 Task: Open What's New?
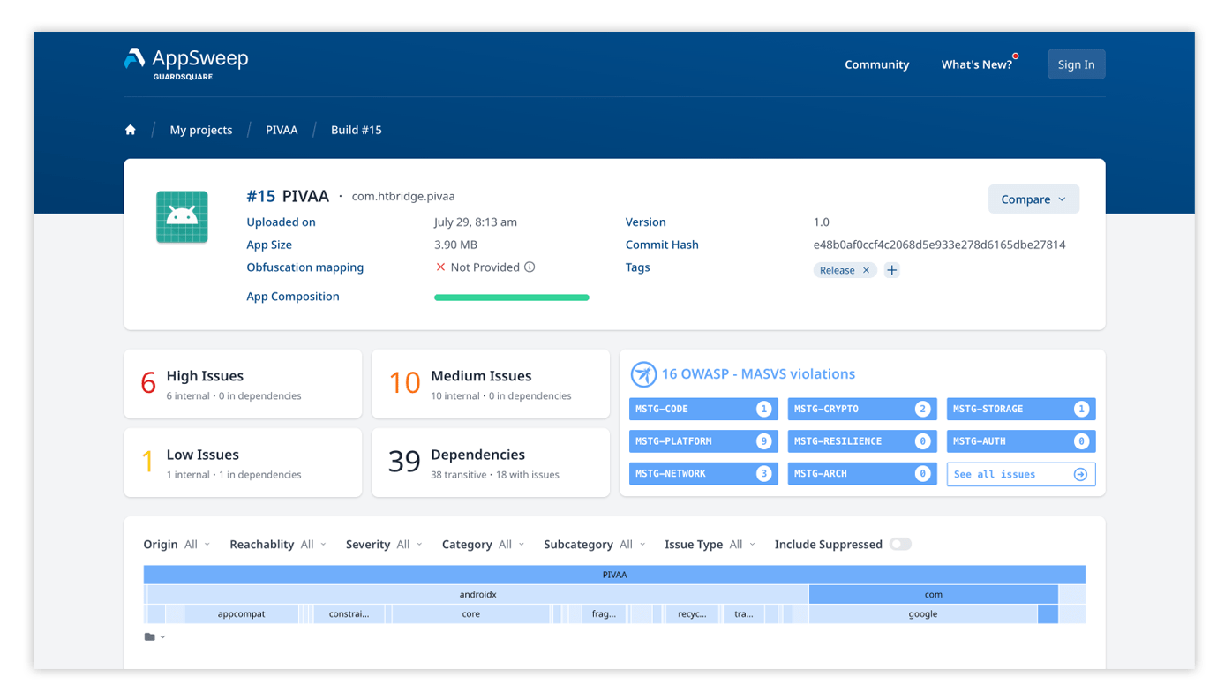tap(977, 64)
